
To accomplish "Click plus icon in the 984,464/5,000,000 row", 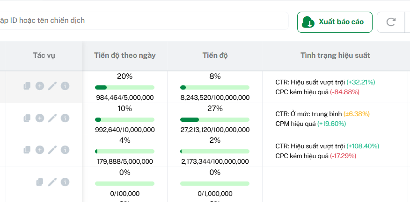I will [x=40, y=86].
